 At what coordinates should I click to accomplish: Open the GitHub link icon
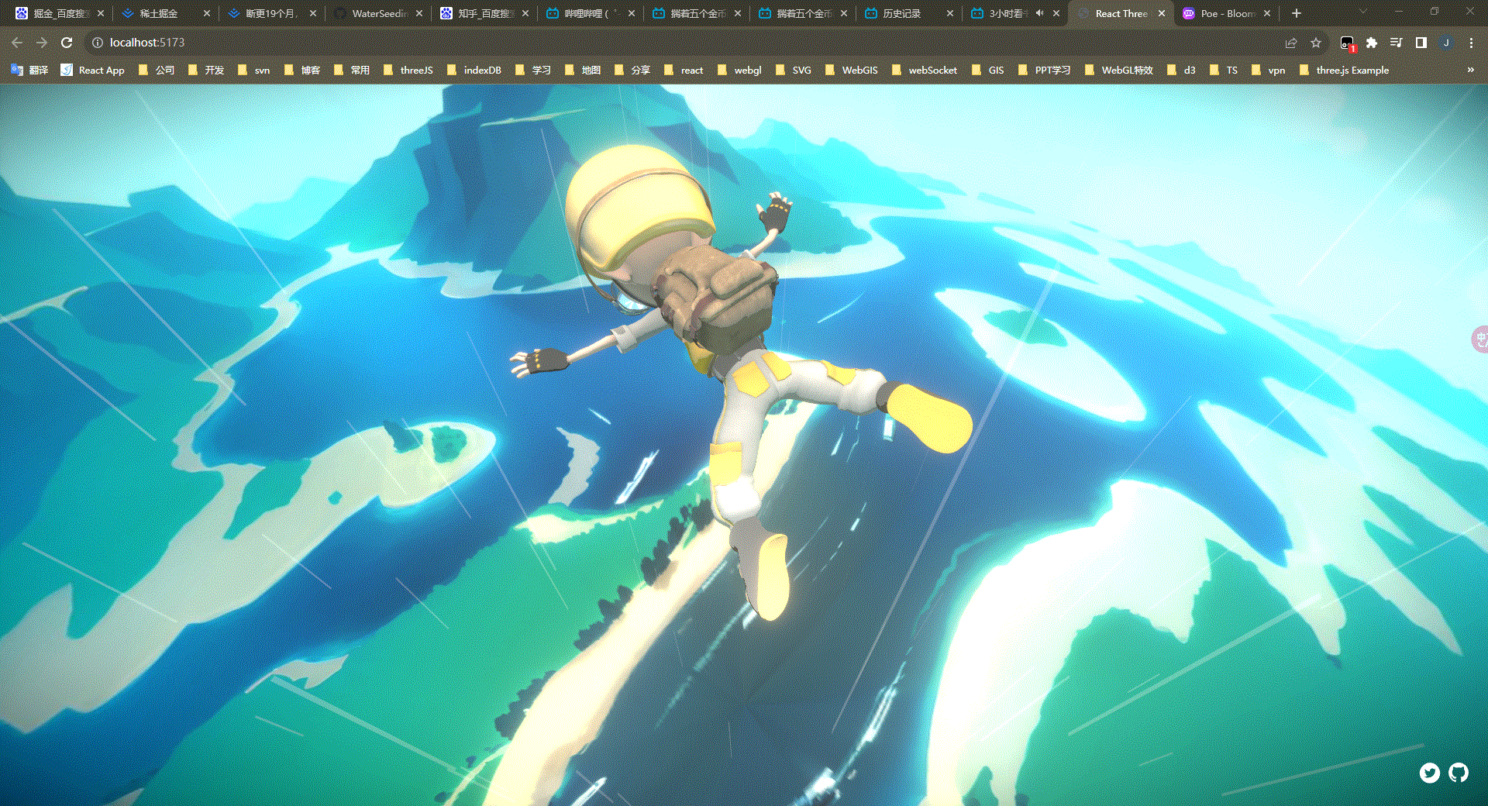click(x=1459, y=773)
